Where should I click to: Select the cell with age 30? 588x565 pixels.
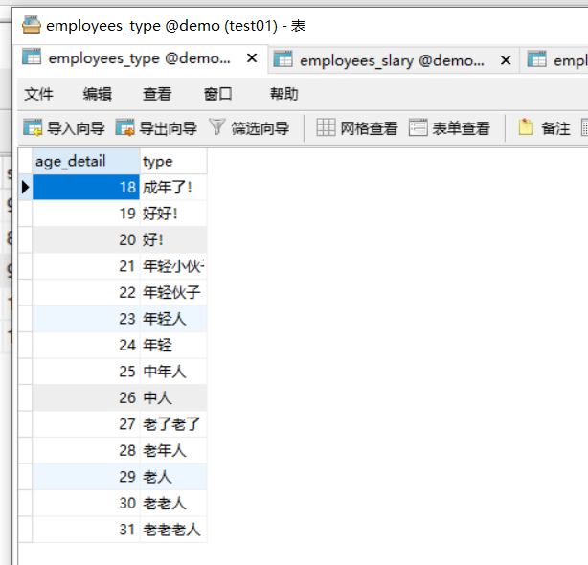(x=86, y=503)
